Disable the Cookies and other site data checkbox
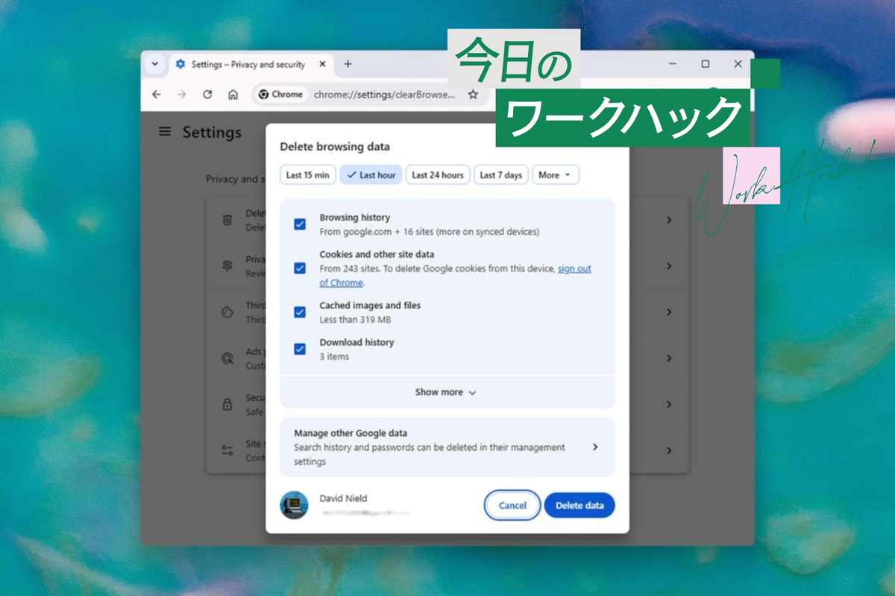The image size is (895, 596). [x=299, y=268]
